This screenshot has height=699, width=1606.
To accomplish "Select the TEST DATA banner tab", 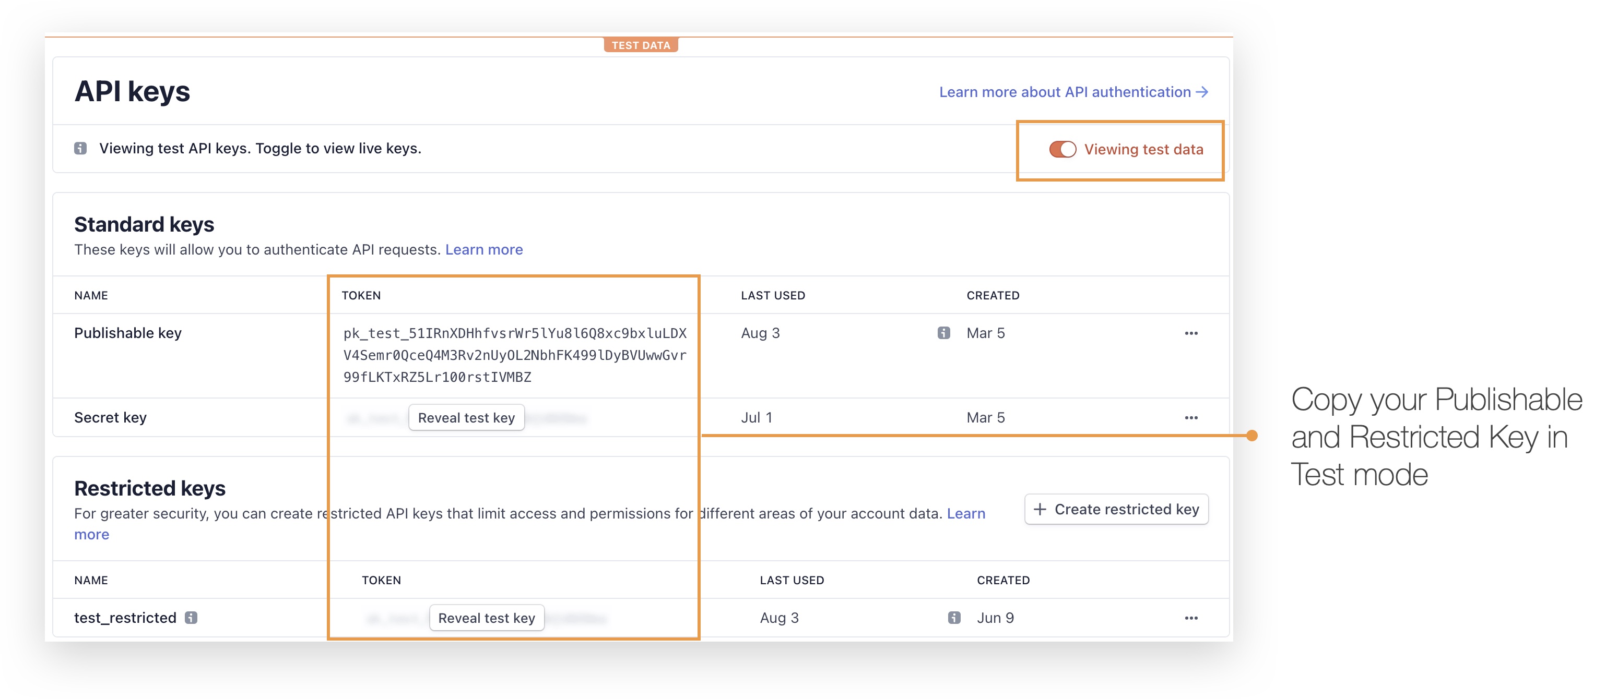I will [x=642, y=44].
